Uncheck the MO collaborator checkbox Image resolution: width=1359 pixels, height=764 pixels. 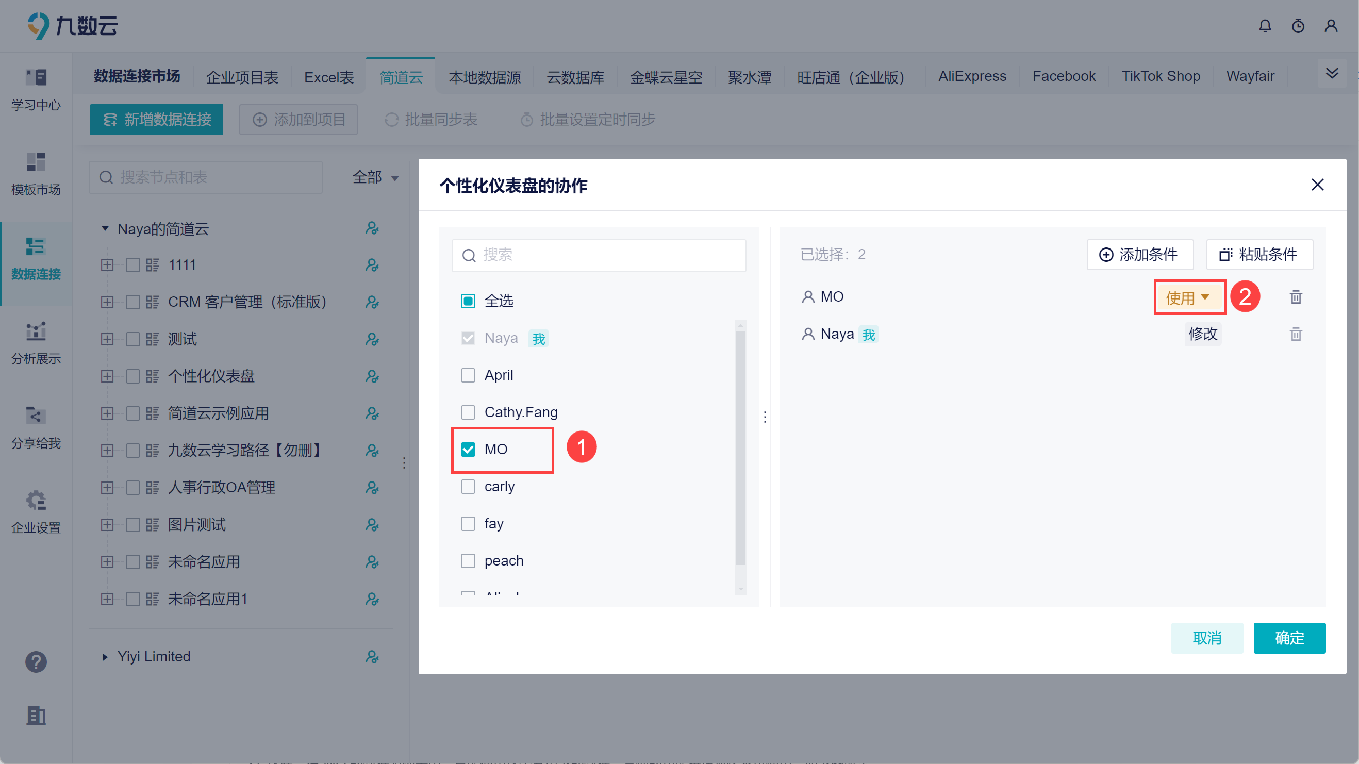(468, 449)
